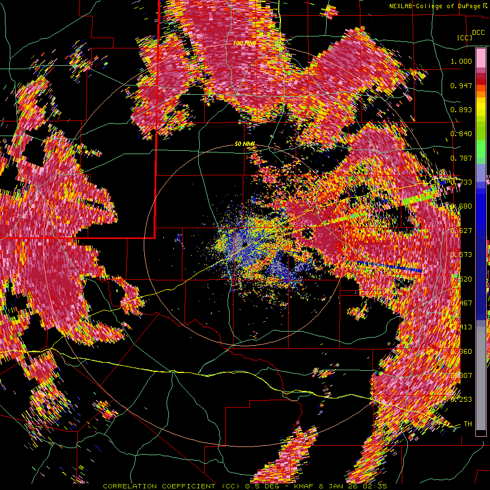Select the 0.253 scale value
The width and height of the screenshot is (490, 490).
tap(461, 400)
